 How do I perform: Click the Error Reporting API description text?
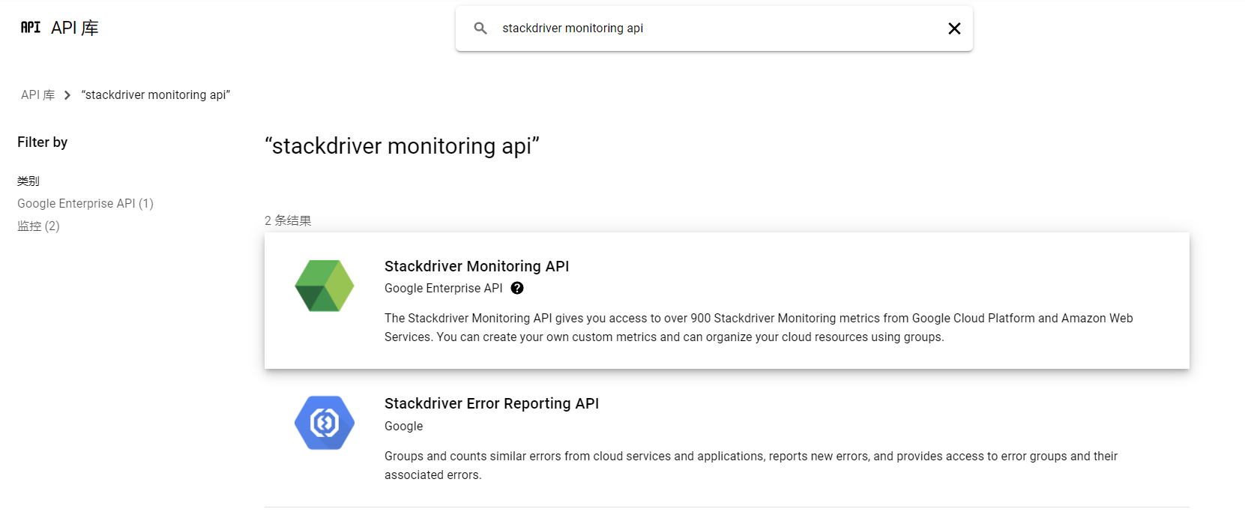point(751,466)
